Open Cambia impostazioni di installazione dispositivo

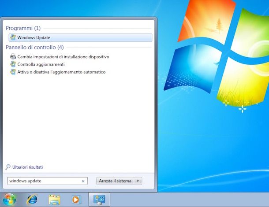click(x=63, y=57)
